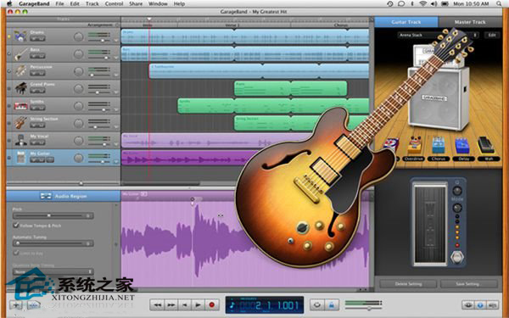Viewport: 509px width, 318px height.
Task: Click the rewind transport button
Action: 158,305
